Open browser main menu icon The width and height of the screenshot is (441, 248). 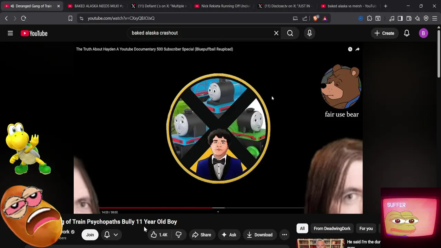(434, 18)
